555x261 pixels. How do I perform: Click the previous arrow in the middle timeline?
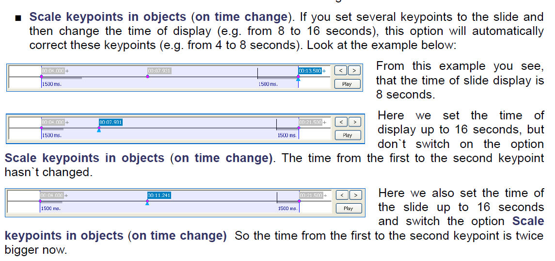pos(341,122)
